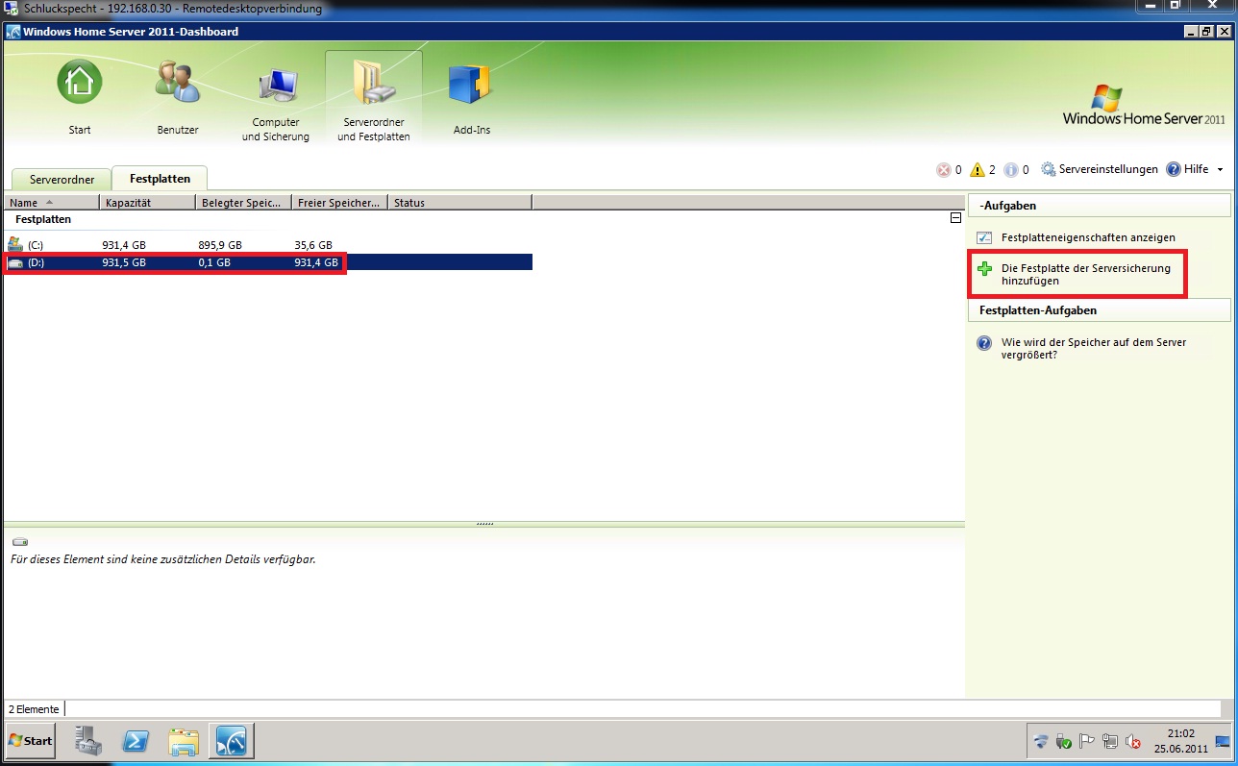The width and height of the screenshot is (1238, 766).
Task: Click used space 895,9 GB
Action: [219, 245]
